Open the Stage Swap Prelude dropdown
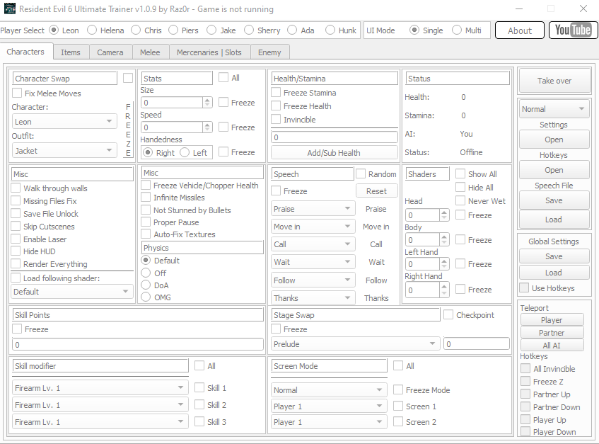 [x=355, y=344]
